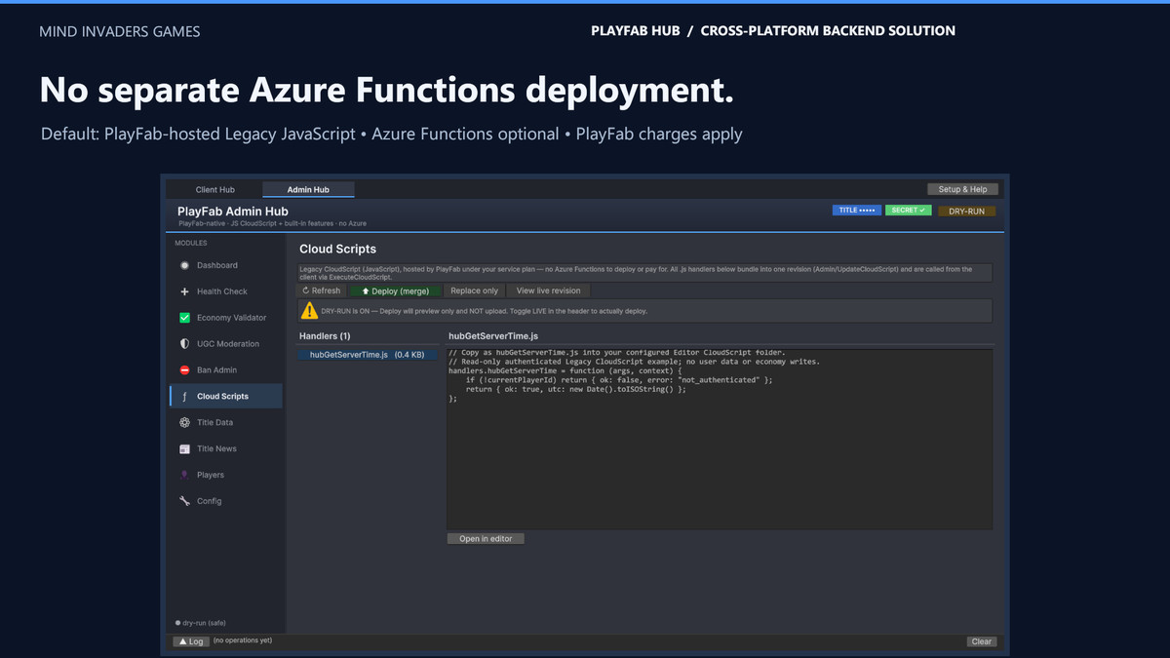Click the Cloud Scripts function icon

[x=185, y=397]
